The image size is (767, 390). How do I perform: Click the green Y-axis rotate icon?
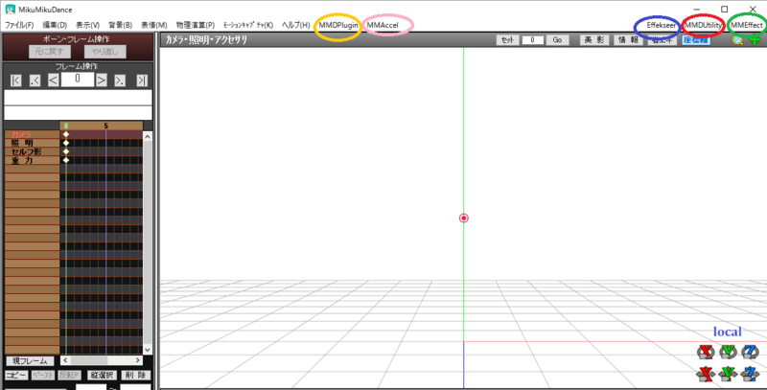(x=728, y=352)
